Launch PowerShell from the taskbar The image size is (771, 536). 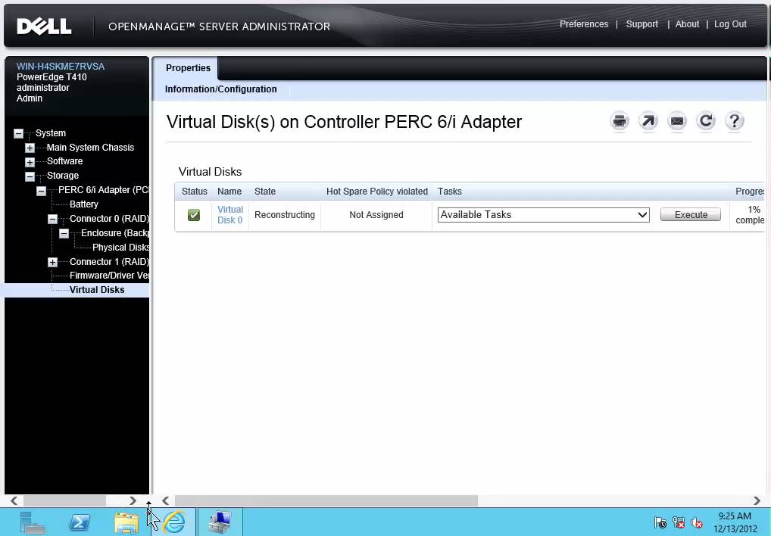click(80, 522)
